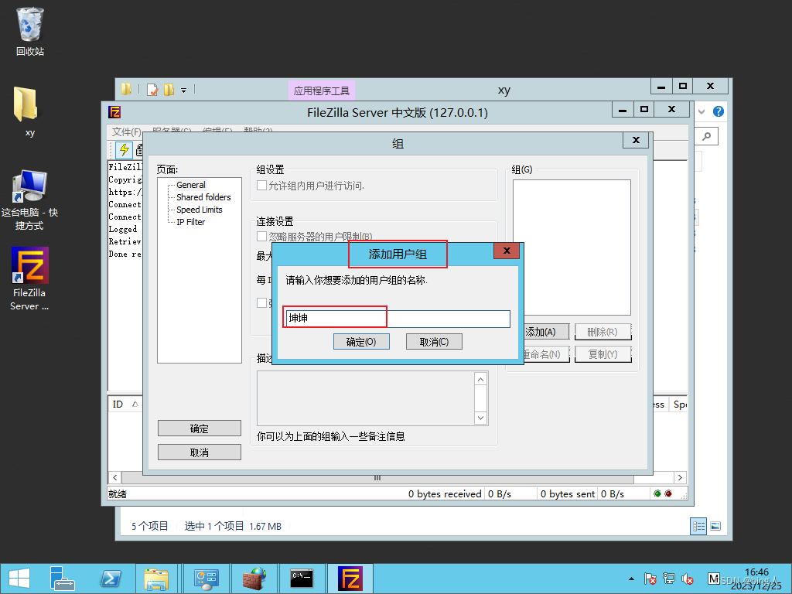Show hidden tray icons arrow
Image resolution: width=792 pixels, height=594 pixels.
click(631, 579)
